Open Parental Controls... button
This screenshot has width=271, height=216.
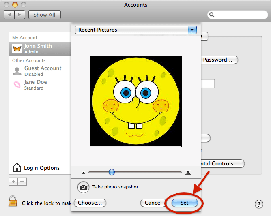pos(222,163)
